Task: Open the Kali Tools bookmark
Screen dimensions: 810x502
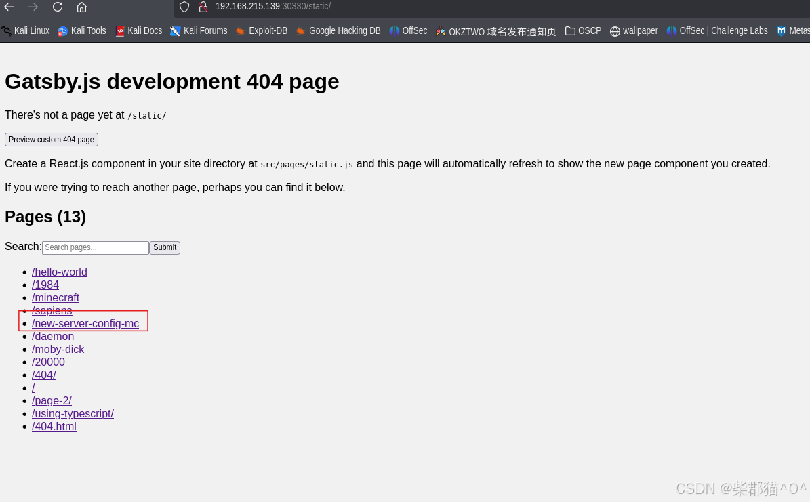Action: pyautogui.click(x=81, y=31)
